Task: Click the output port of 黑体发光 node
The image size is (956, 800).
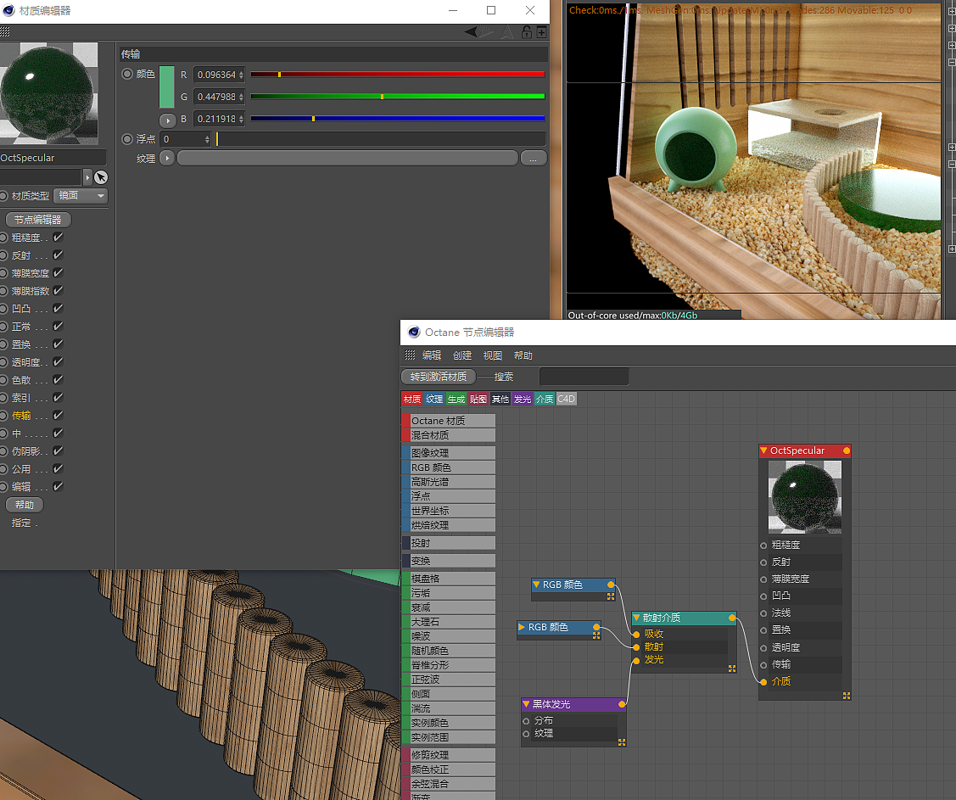Action: click(621, 704)
